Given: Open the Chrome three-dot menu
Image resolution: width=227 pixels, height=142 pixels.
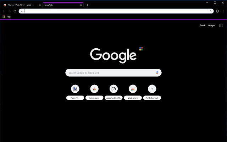Looking at the screenshot, I should (223, 11).
